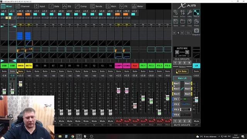The height and width of the screenshot is (139, 247).
Task: Select DCA group 1
Action: pyautogui.click(x=175, y=63)
